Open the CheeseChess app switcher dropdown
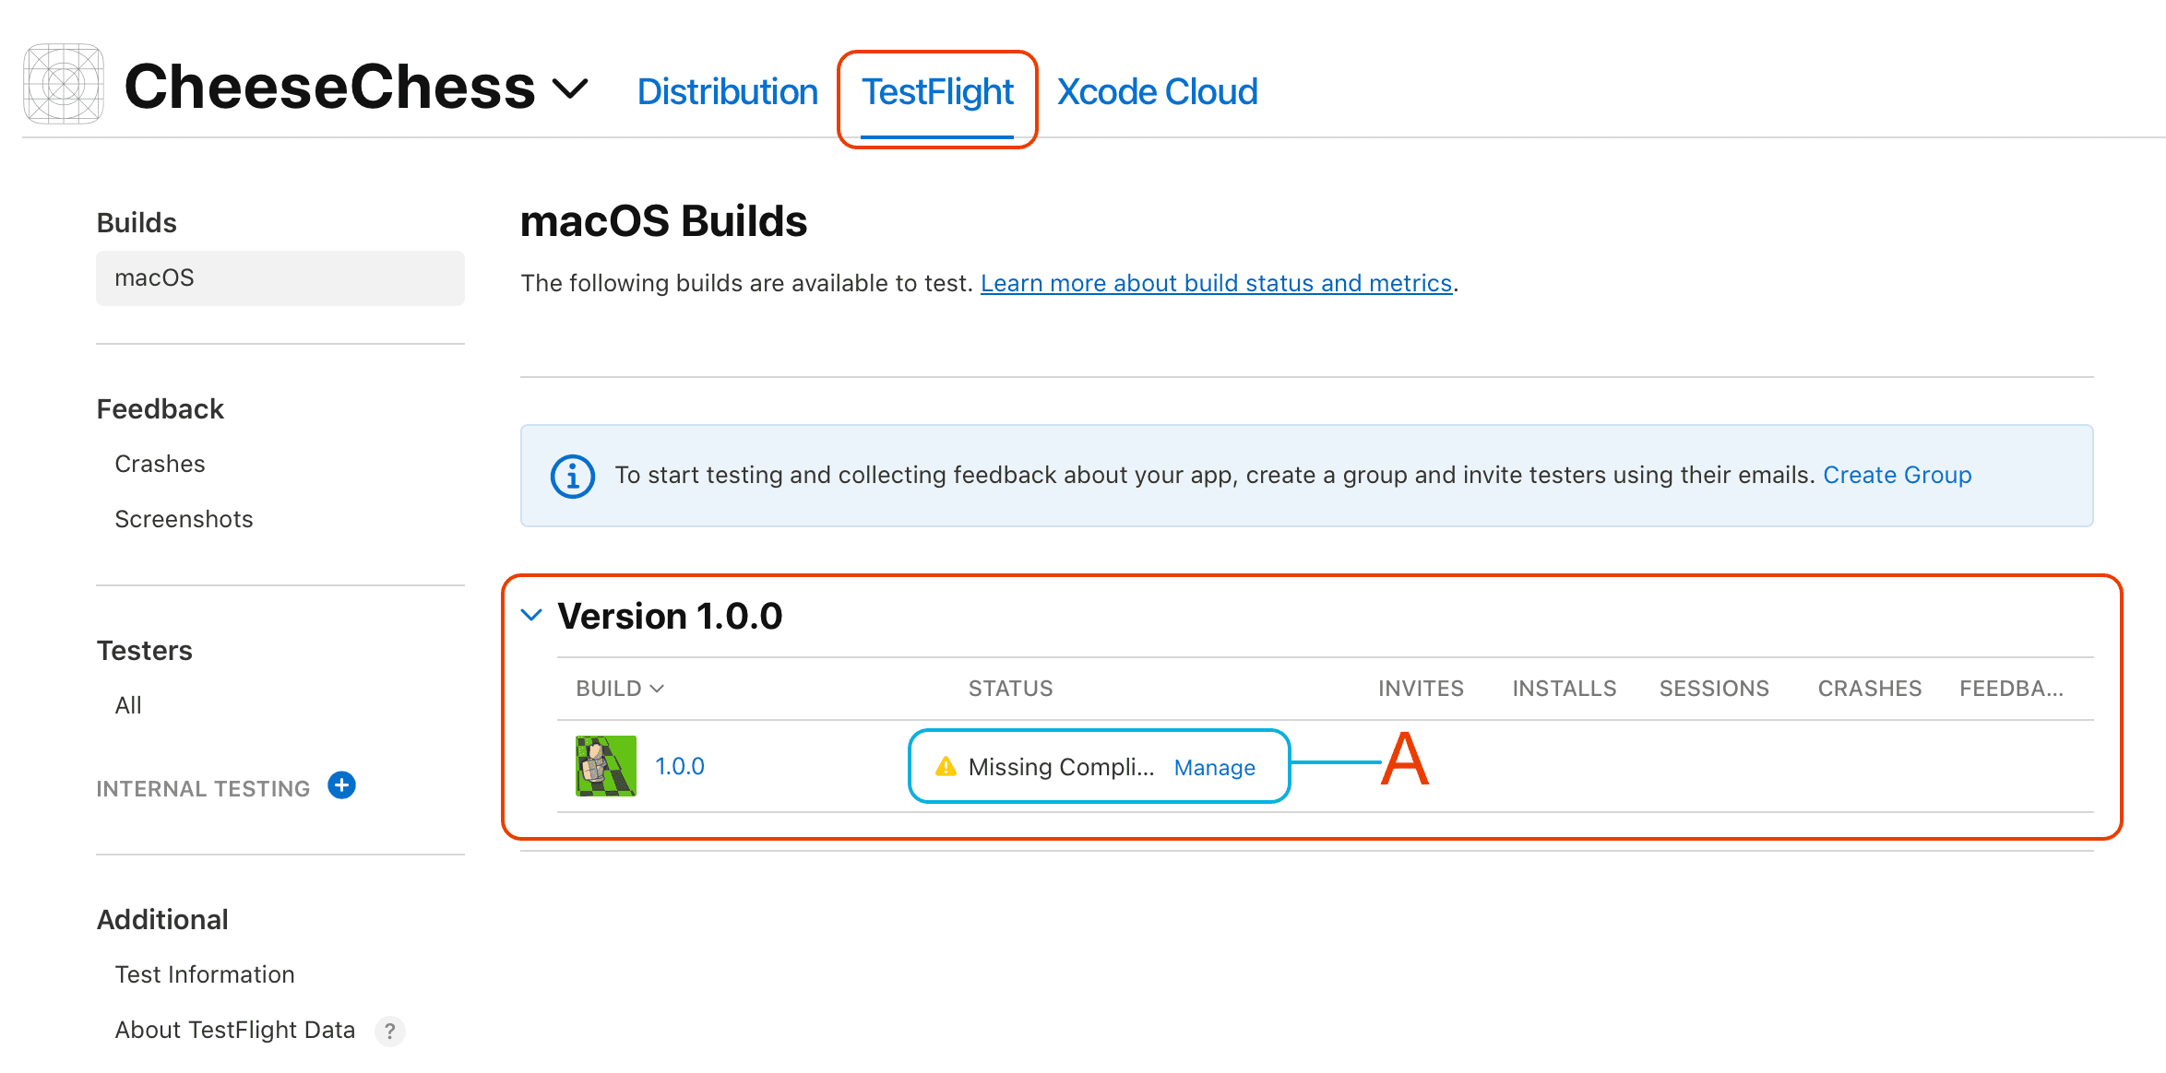This screenshot has width=2166, height=1073. point(570,88)
